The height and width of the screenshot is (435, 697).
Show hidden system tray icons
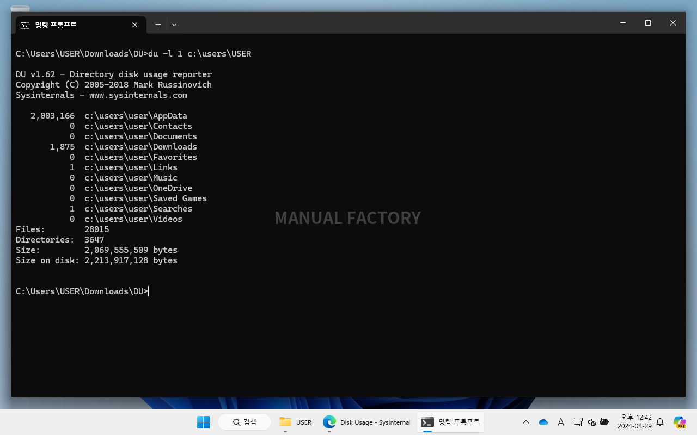coord(526,422)
